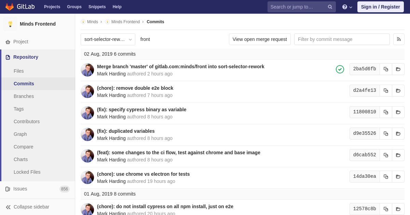Screen dimensions: 410x215
Task: Click the Repository file icon in sidebar
Action: pyautogui.click(x=8, y=57)
